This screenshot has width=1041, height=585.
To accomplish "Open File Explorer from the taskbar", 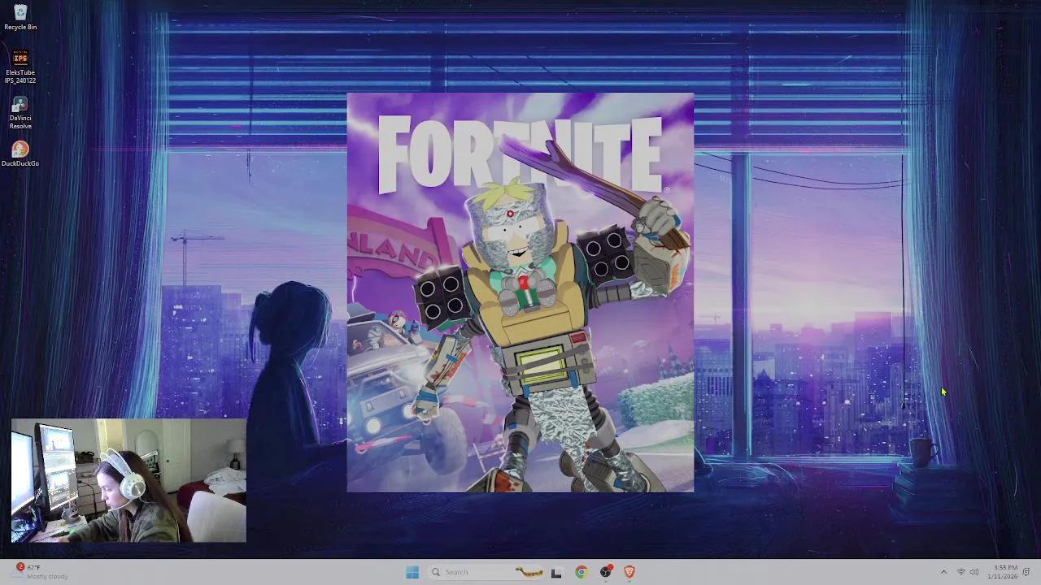I will 558,572.
